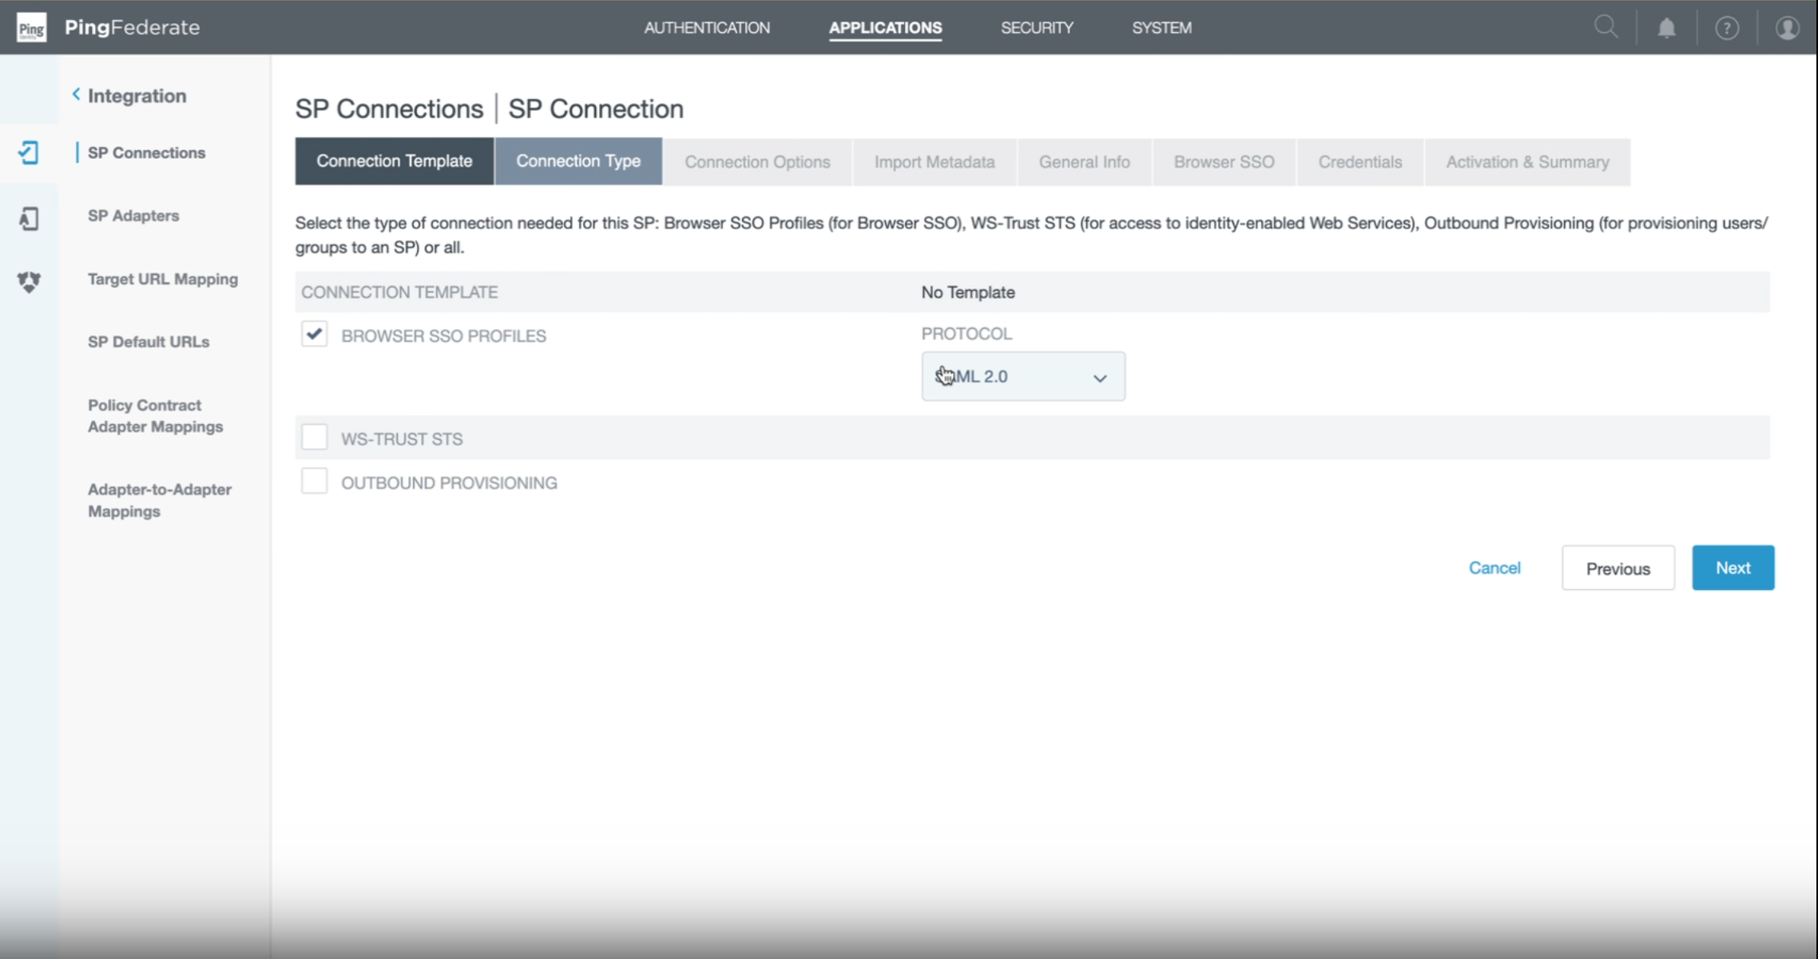Screen dimensions: 1818x959
Task: Switch to Activation & Summary tab
Action: 1527,162
